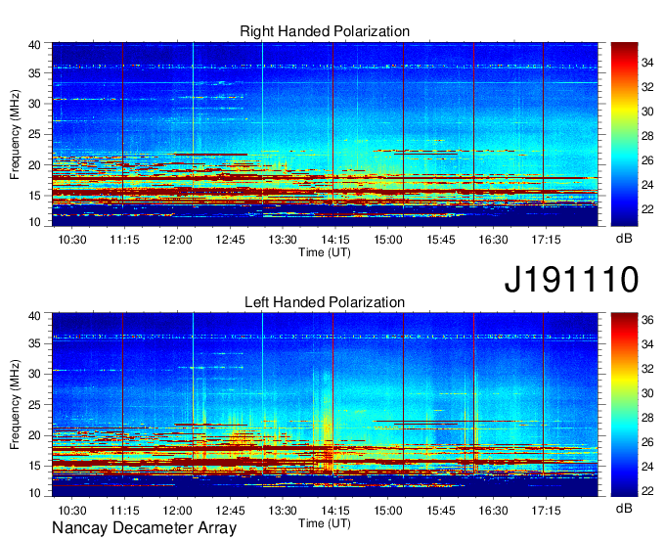
Task: Click the "10" frequency tick on left-handed plot
Action: [34, 493]
